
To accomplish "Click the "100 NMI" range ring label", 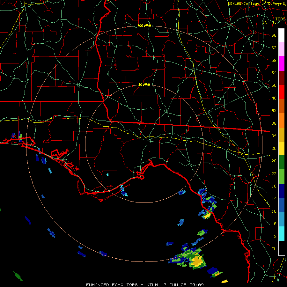I will pos(144,26).
